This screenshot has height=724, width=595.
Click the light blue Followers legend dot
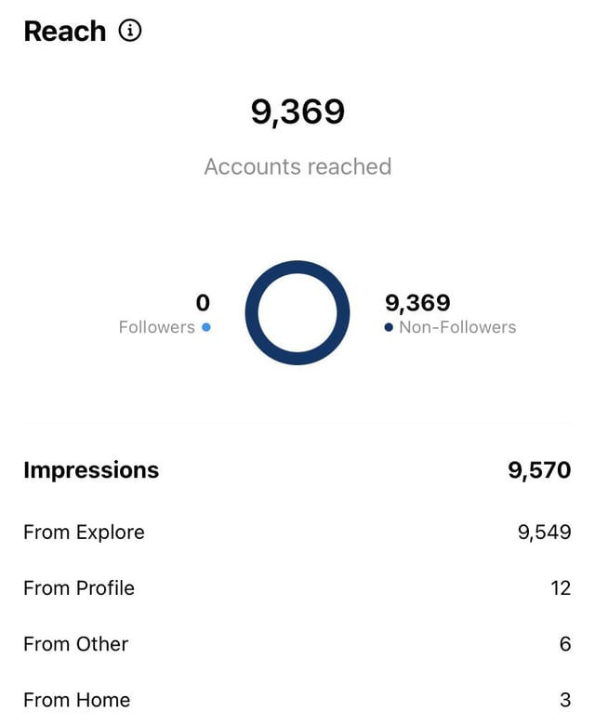coord(206,327)
